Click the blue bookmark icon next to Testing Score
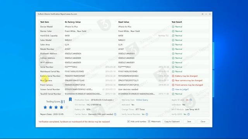The height and width of the screenshot is (139, 248). pos(71,99)
